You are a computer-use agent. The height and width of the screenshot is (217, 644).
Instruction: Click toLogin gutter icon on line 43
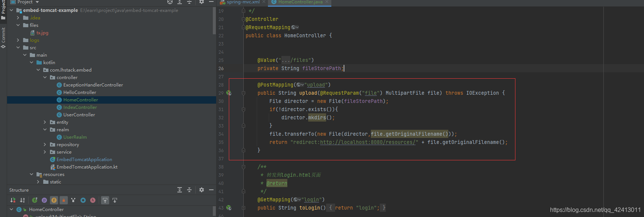(x=229, y=208)
